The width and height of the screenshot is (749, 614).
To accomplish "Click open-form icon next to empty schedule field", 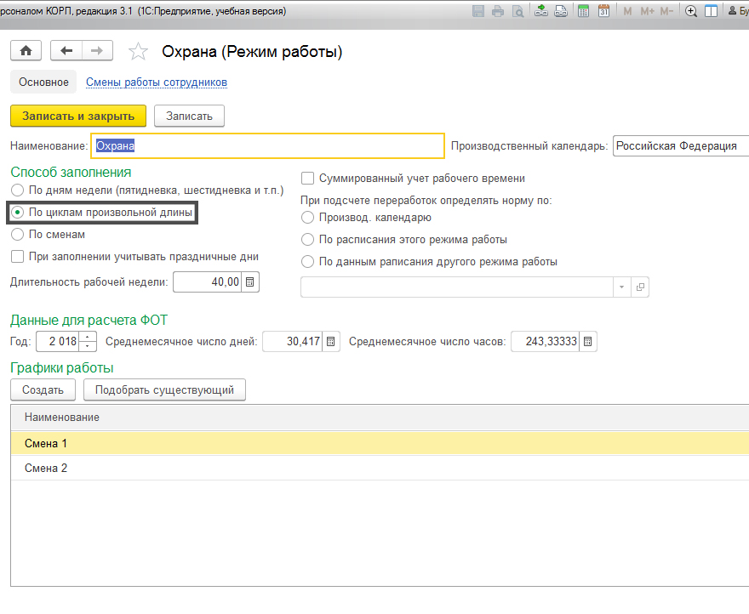I will coord(640,287).
